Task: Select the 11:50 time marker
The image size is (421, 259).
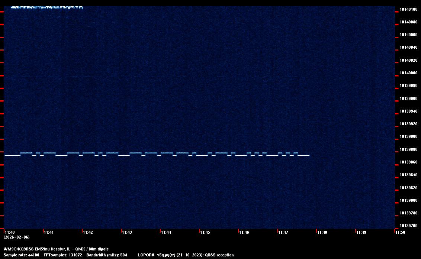Action: [400, 232]
